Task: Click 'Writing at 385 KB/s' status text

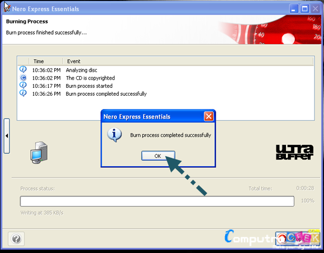Action: 42,213
